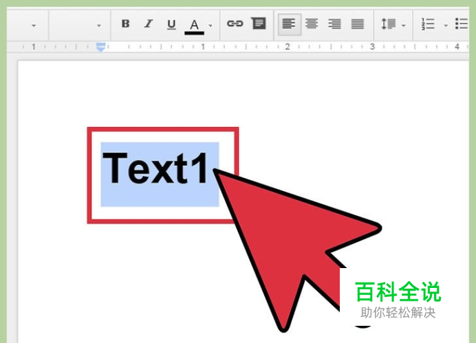Select center text alignment
Image resolution: width=476 pixels, height=343 pixels.
[312, 23]
